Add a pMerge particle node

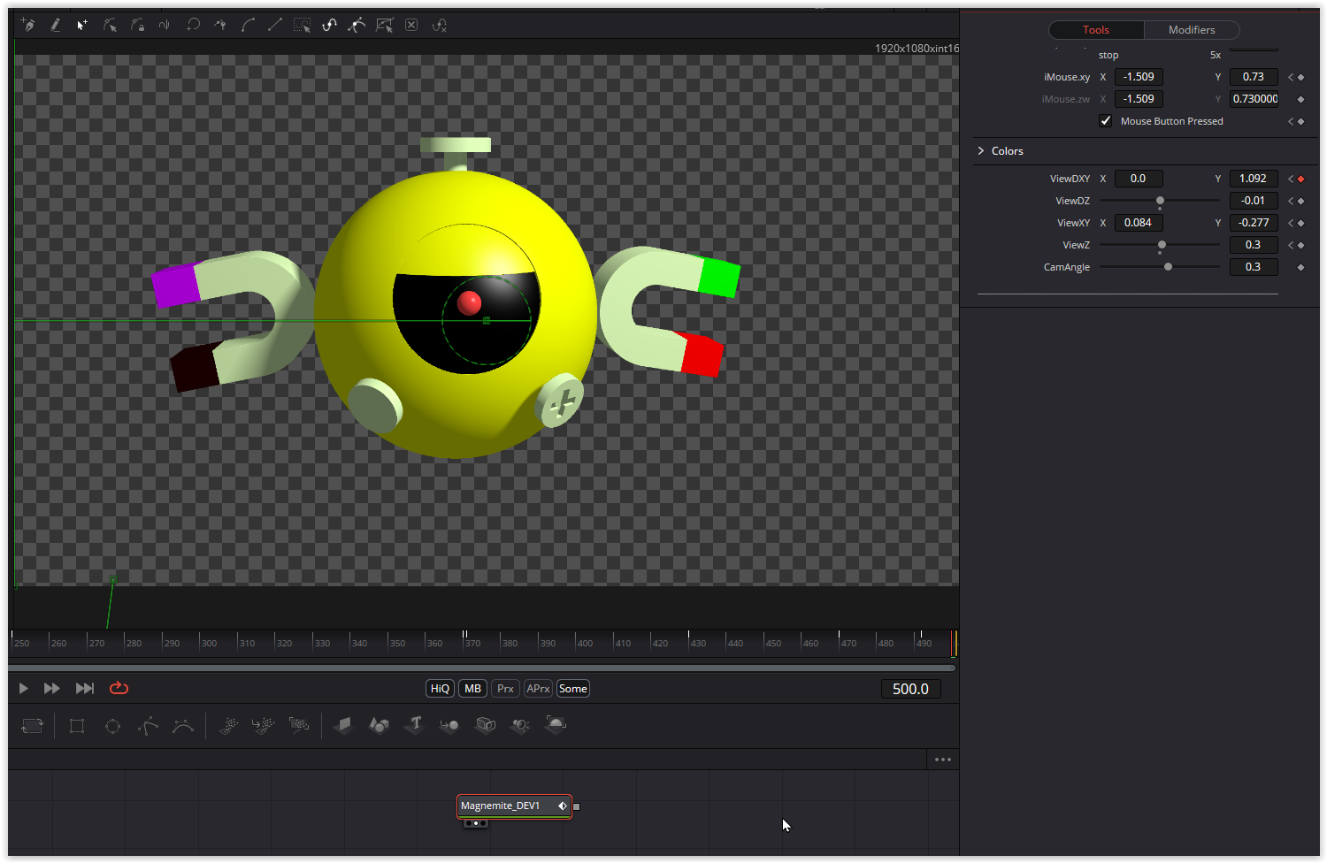click(263, 726)
